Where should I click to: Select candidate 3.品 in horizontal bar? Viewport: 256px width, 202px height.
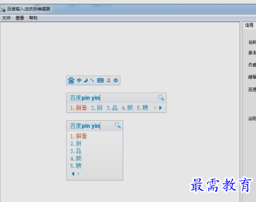112,108
